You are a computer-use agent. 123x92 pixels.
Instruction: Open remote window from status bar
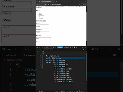click(37, 91)
